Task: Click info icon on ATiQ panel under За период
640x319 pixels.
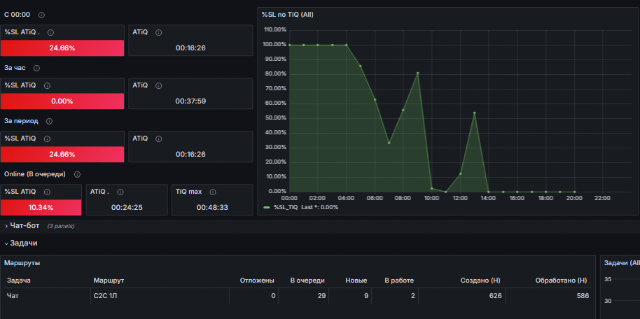Action: (159, 139)
